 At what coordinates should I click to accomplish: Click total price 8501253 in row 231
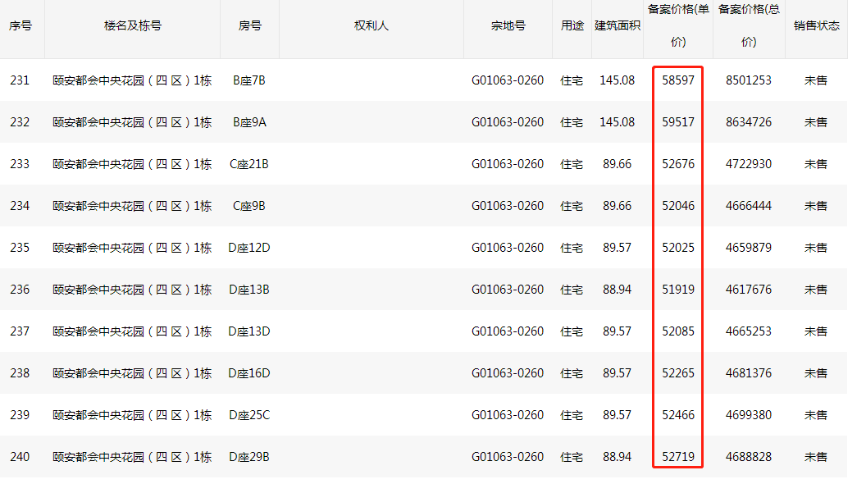click(x=749, y=80)
